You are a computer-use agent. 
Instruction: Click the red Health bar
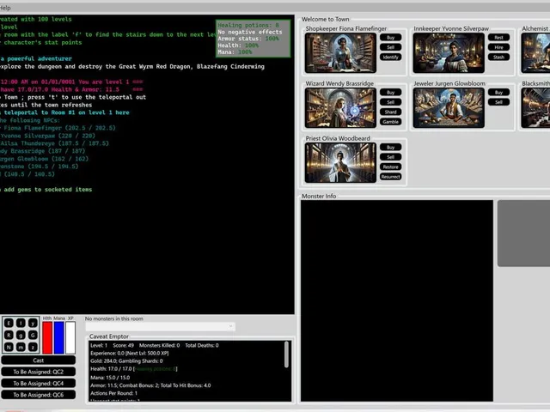point(47,337)
